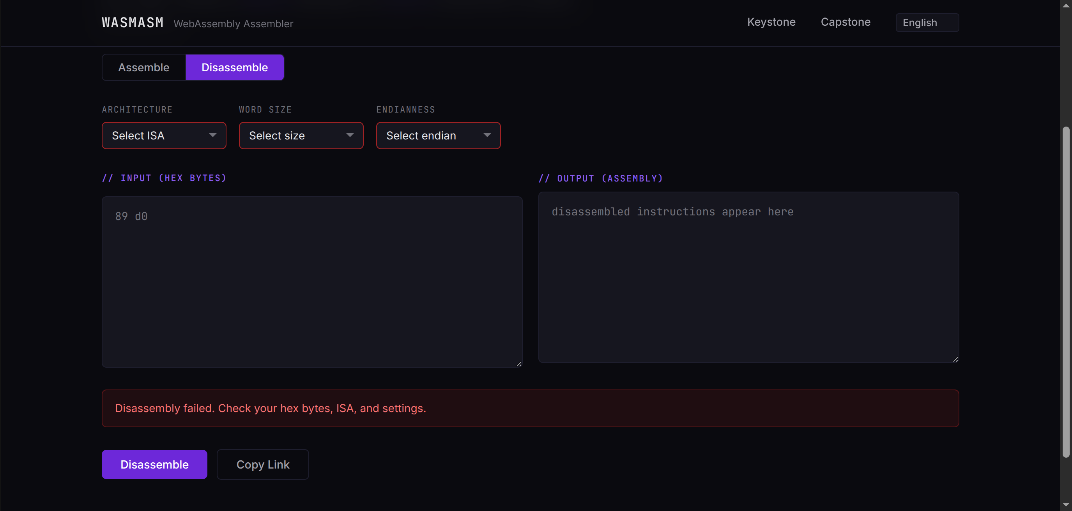1072x511 pixels.
Task: Click the endianness dropdown chevron
Action: coord(487,136)
